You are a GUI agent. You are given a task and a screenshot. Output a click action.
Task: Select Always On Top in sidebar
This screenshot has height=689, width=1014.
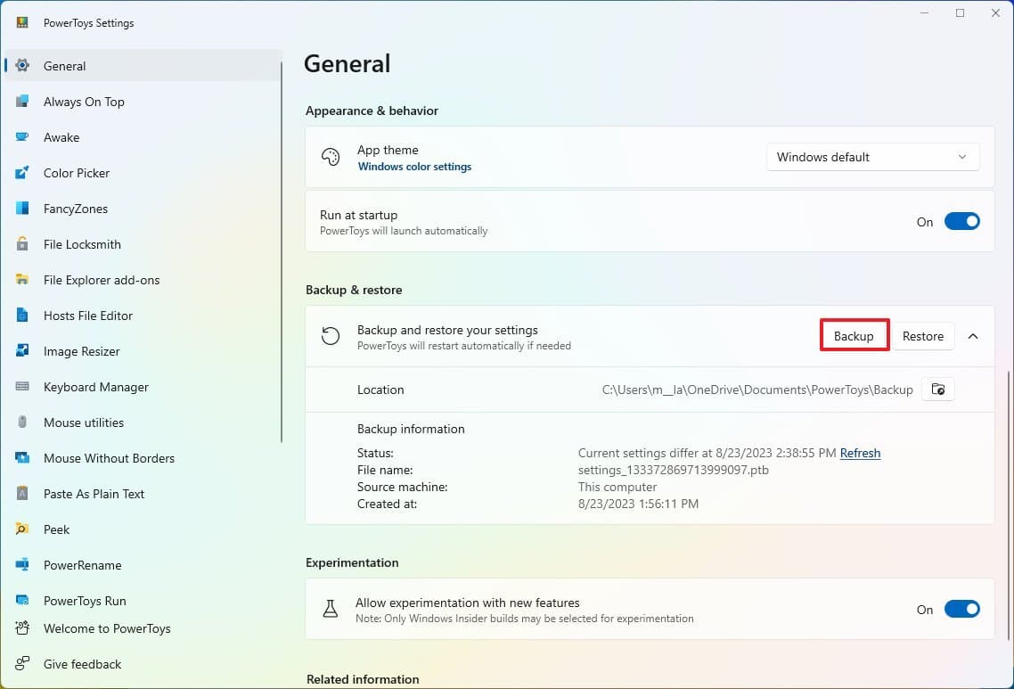pyautogui.click(x=84, y=102)
